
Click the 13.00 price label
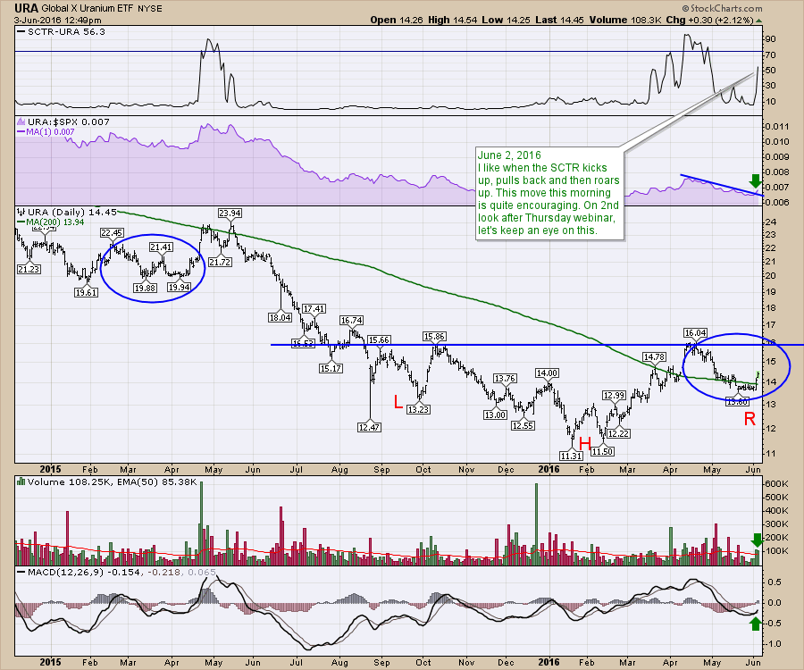(x=495, y=415)
